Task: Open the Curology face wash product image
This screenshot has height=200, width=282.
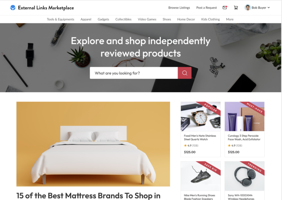Action: click(x=245, y=116)
